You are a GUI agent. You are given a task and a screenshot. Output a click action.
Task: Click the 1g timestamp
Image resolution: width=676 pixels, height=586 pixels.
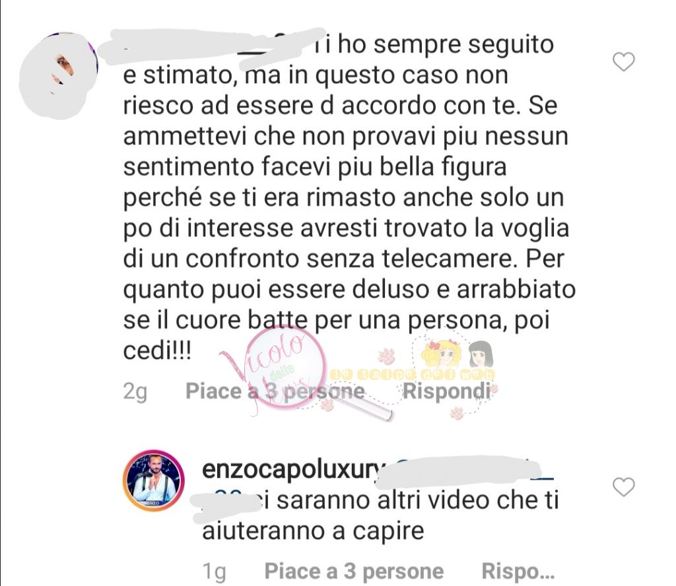coord(214,571)
